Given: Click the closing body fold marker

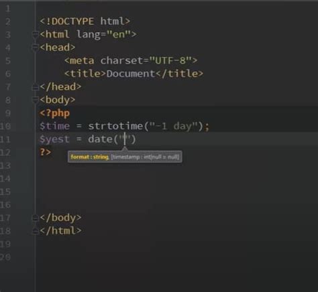Looking at the screenshot, I should tap(35, 218).
